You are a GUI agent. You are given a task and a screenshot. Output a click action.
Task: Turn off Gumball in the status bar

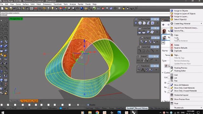click(130, 108)
